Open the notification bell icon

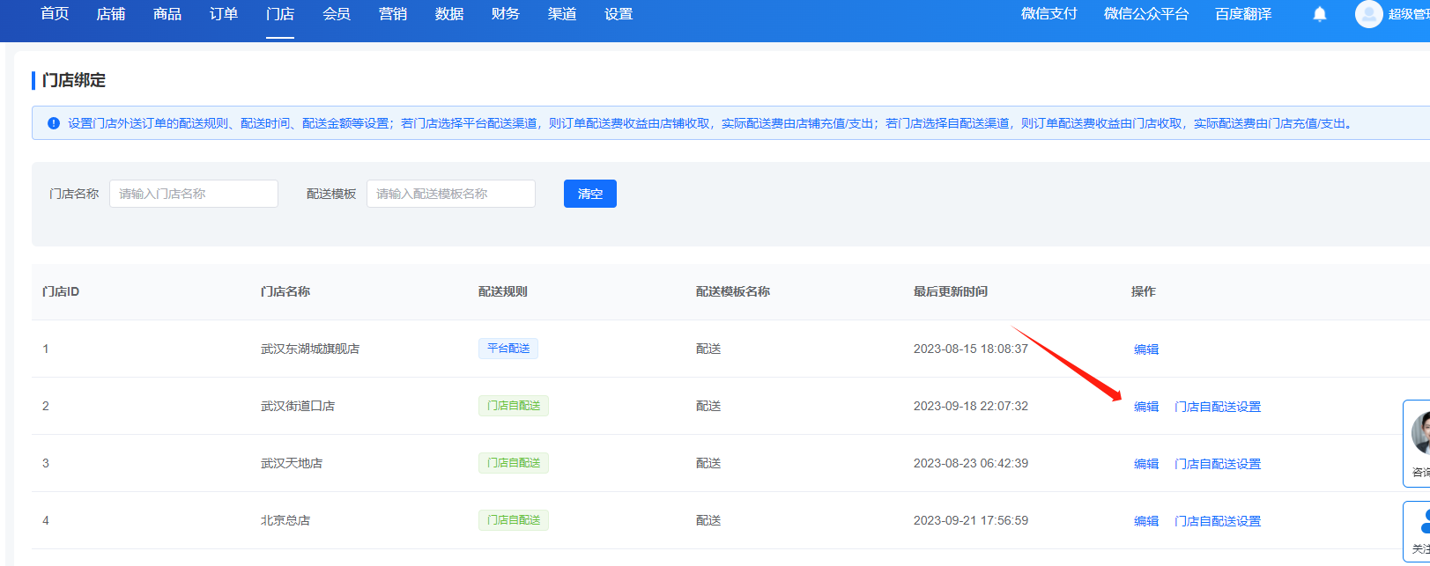1319,14
